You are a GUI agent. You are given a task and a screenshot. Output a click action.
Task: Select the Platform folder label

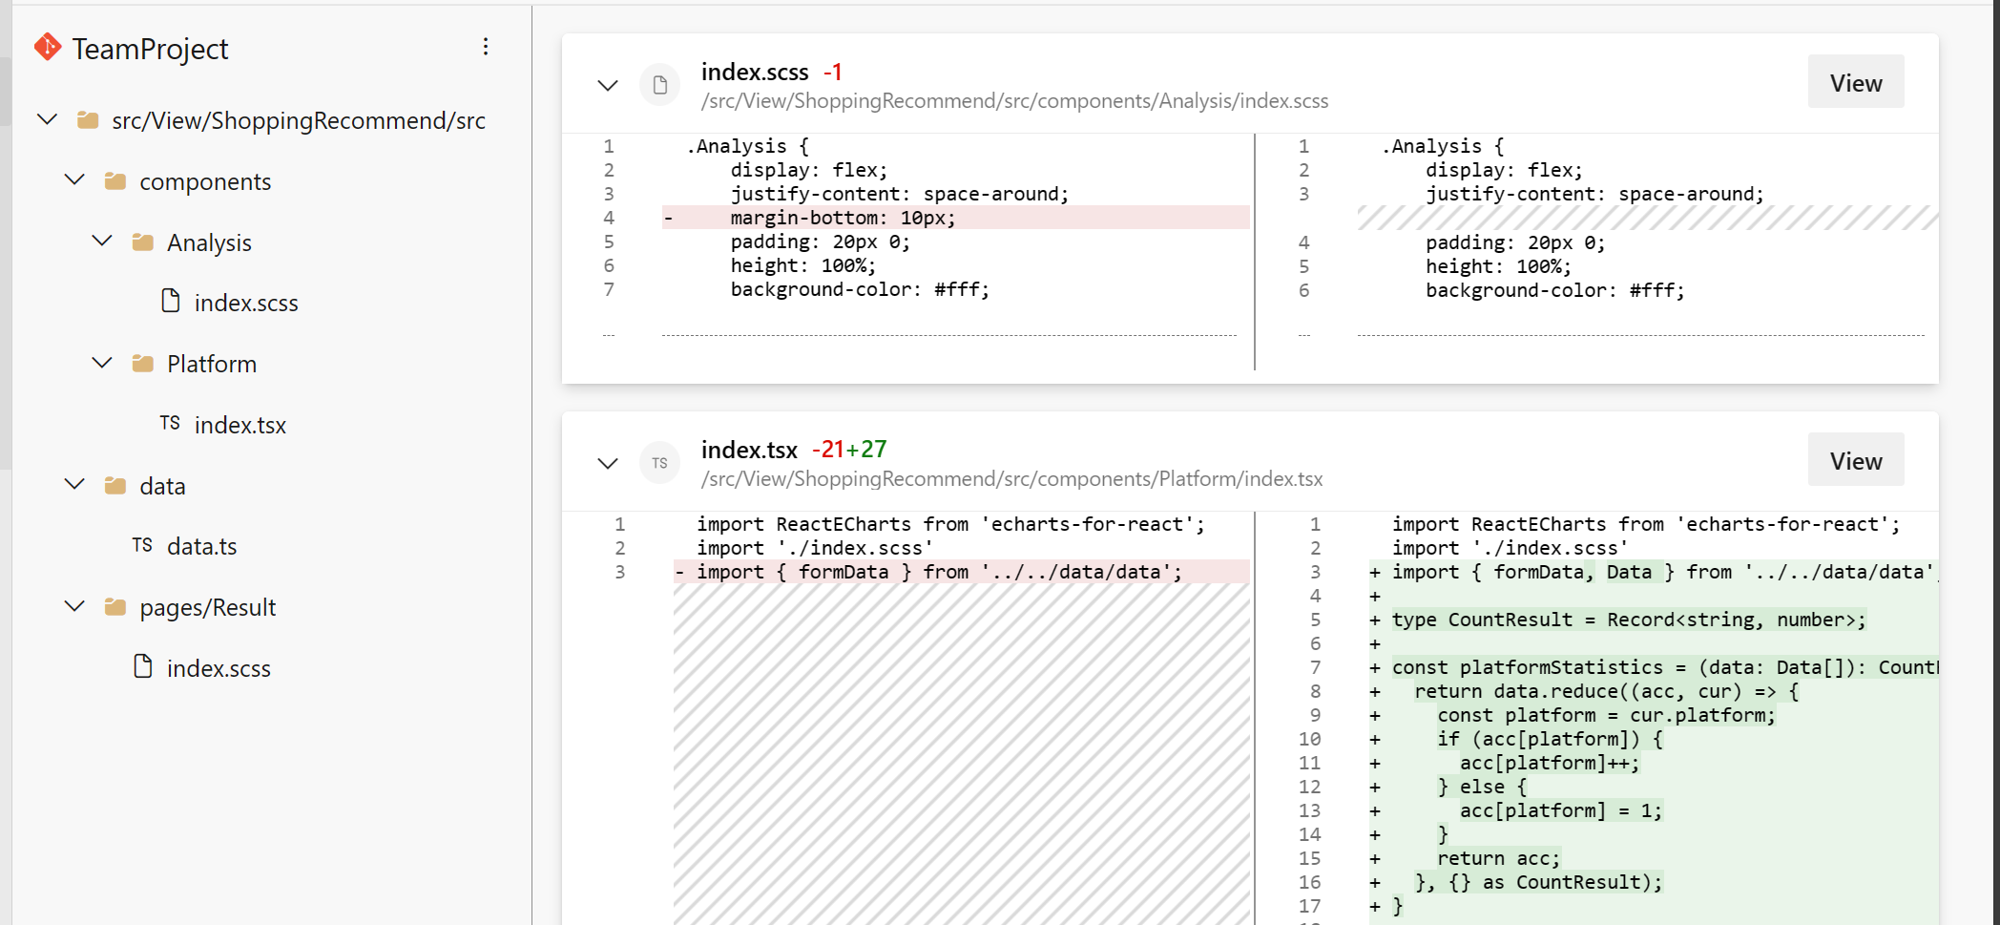[212, 364]
